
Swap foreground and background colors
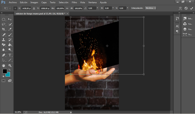point(9,70)
